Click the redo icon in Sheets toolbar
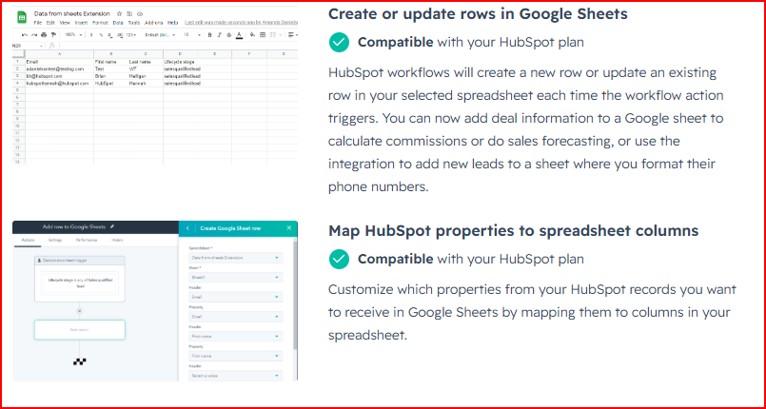Screen dimensions: 766x409 34,34
